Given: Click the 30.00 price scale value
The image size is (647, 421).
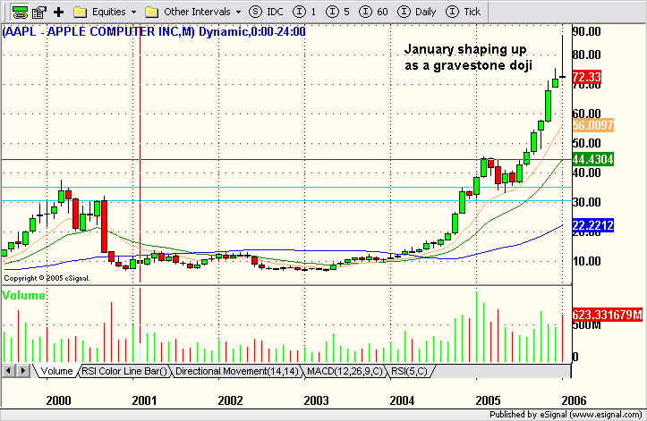Looking at the screenshot, I should 587,202.
